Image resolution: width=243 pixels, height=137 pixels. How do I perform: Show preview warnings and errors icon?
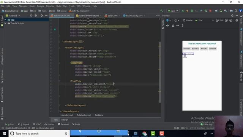[237, 20]
